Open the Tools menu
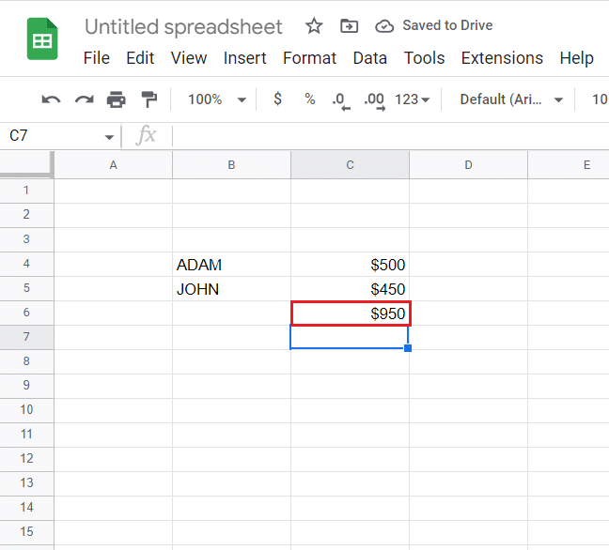This screenshot has height=550, width=609. pos(424,58)
